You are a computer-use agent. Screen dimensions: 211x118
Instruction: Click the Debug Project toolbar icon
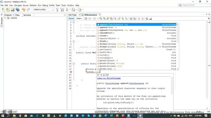[x=73, y=10]
